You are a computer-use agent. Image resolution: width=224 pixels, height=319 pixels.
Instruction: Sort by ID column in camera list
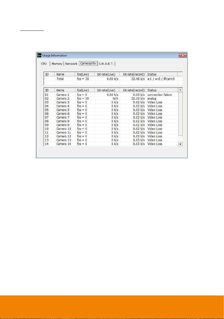pyautogui.click(x=49, y=90)
